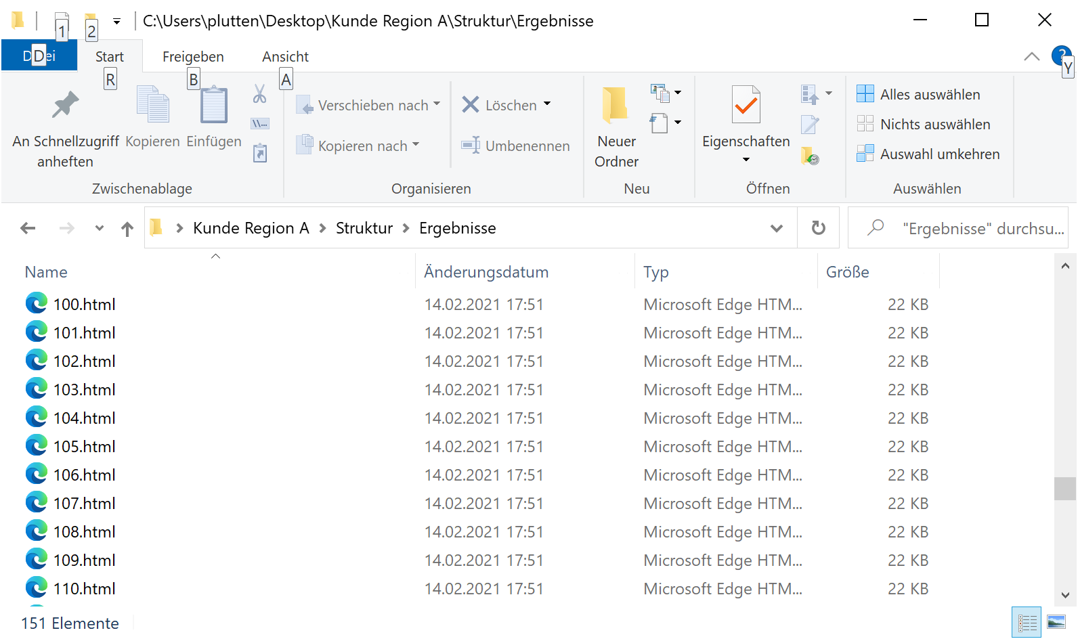Click the Edge icon of 110.html
Screen dimensions: 1078x639
37,588
